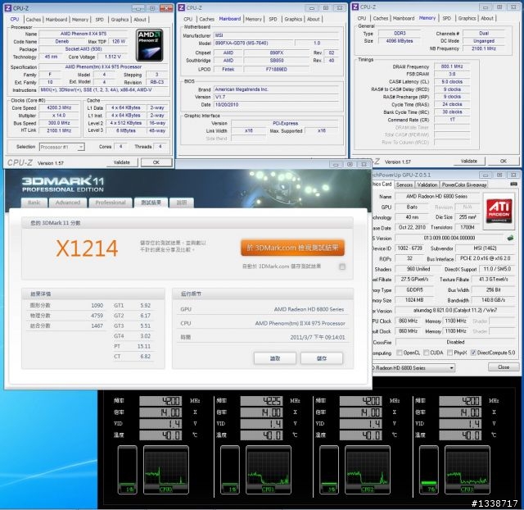Open the Caches tab in the first CPU-Z window
The image size is (524, 510).
(33, 20)
